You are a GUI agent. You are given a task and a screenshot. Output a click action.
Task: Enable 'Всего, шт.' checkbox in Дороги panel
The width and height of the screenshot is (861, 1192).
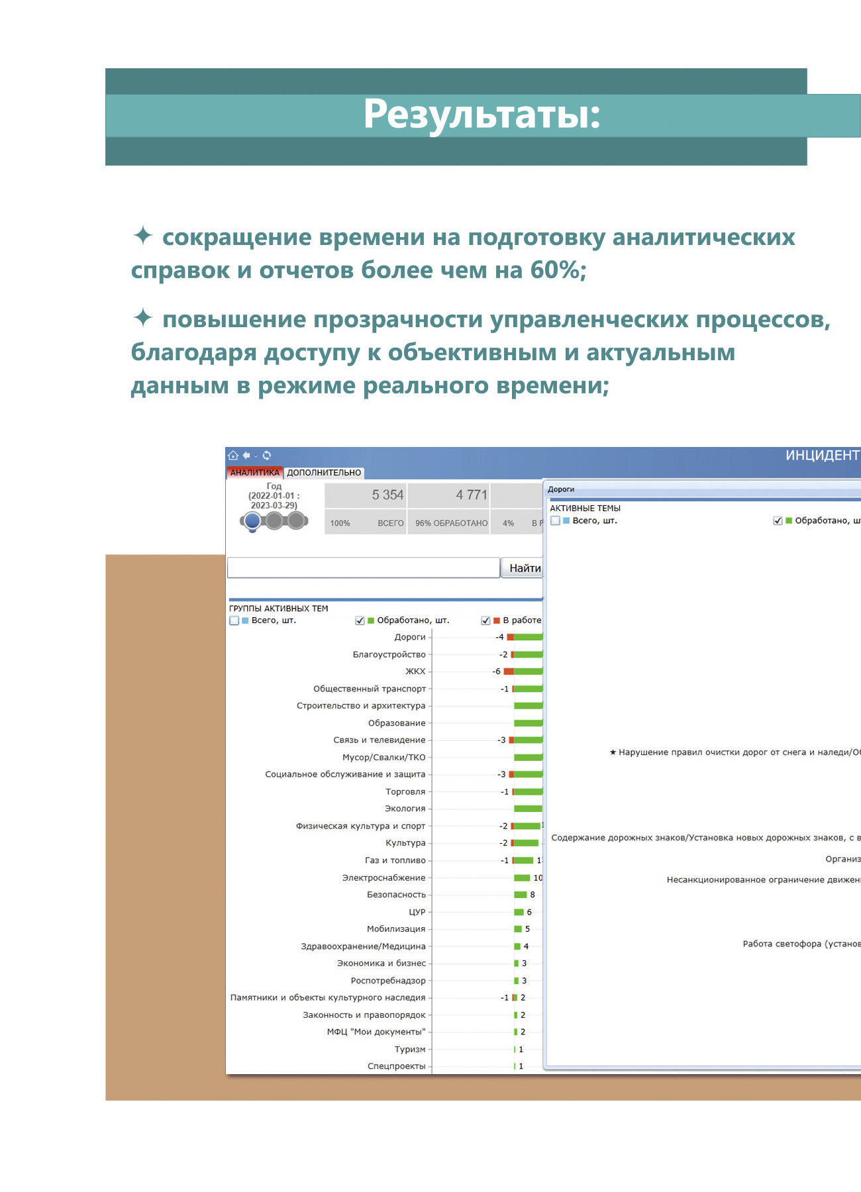click(555, 521)
